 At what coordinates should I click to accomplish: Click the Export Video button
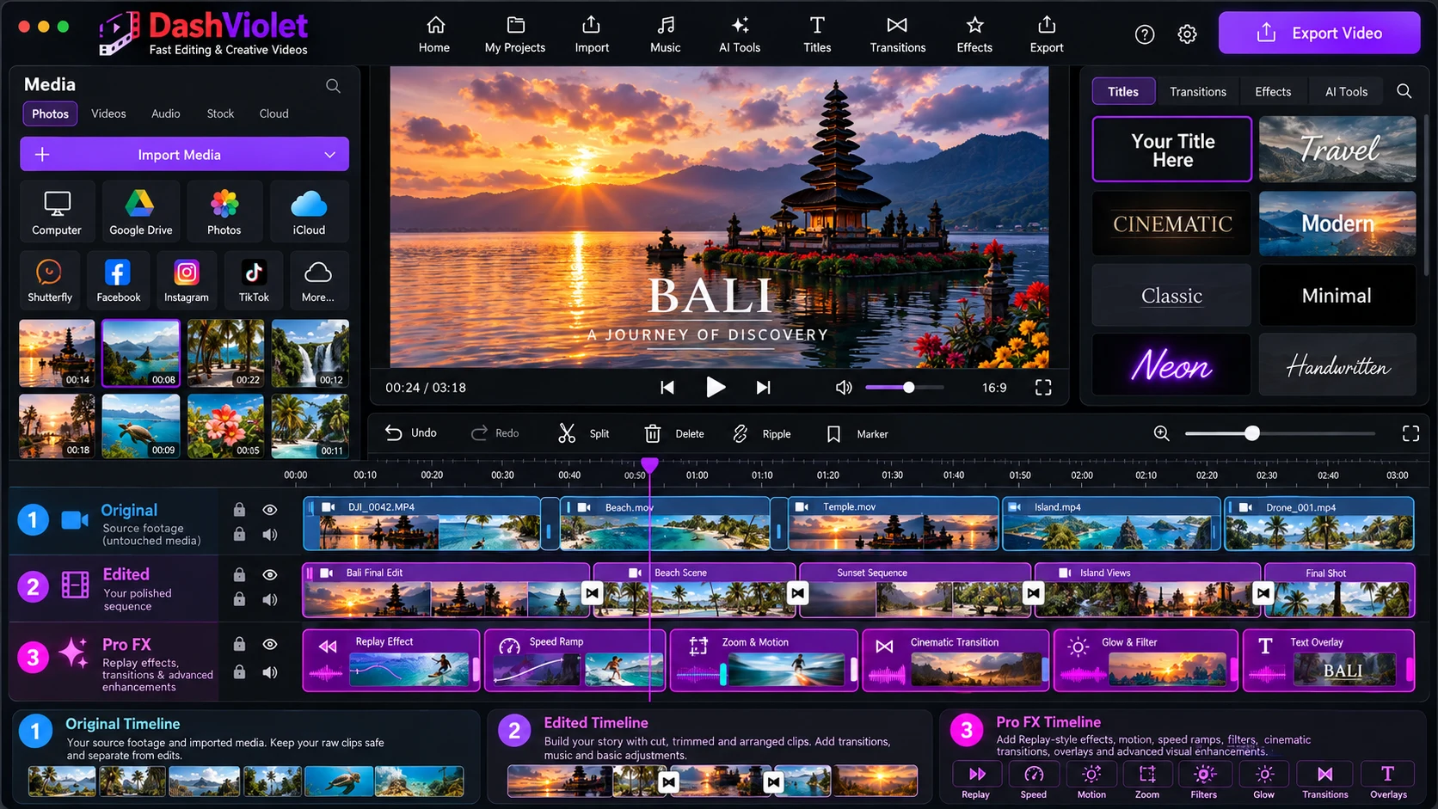click(x=1319, y=33)
